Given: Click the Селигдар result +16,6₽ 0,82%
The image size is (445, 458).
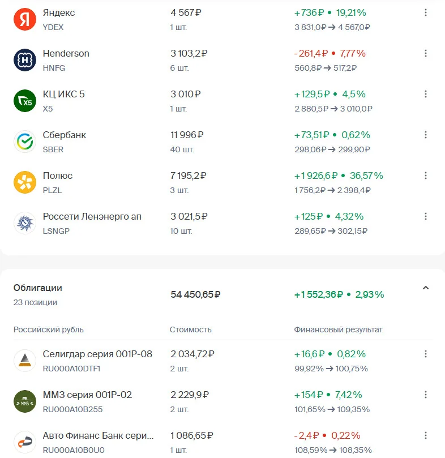Looking at the screenshot, I should click(x=330, y=354).
